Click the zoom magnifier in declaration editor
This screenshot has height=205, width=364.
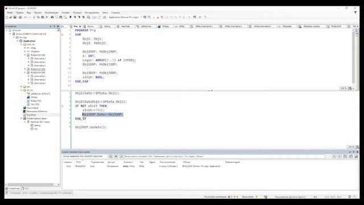click(350, 88)
